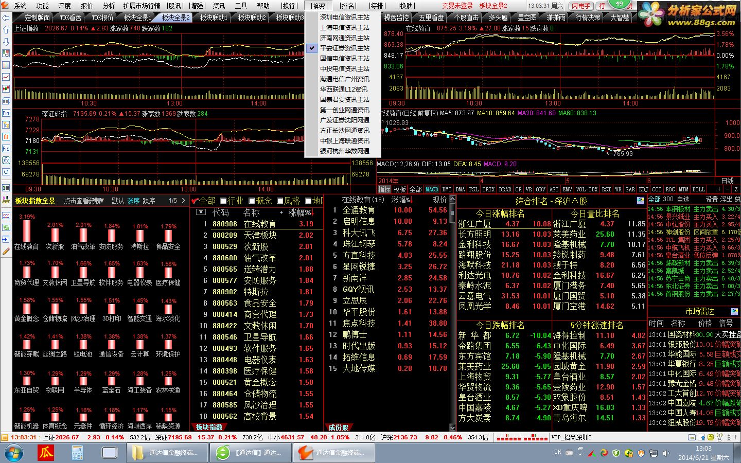Click the 浮出 button in alert panel

[x=726, y=199]
